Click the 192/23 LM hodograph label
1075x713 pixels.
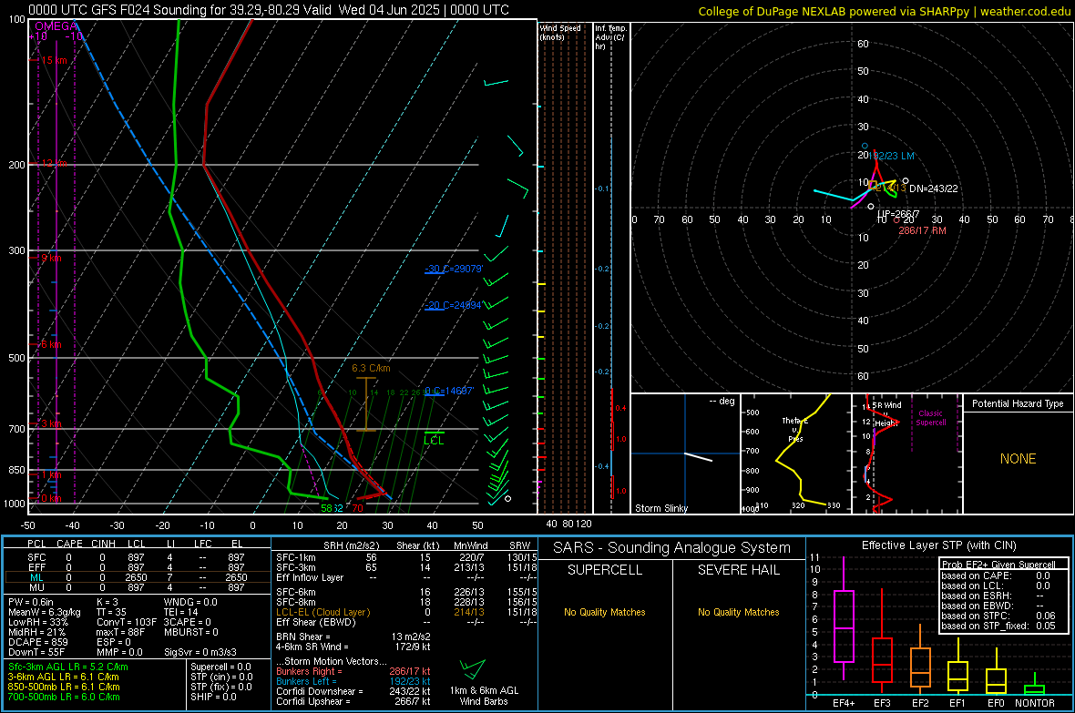point(892,156)
